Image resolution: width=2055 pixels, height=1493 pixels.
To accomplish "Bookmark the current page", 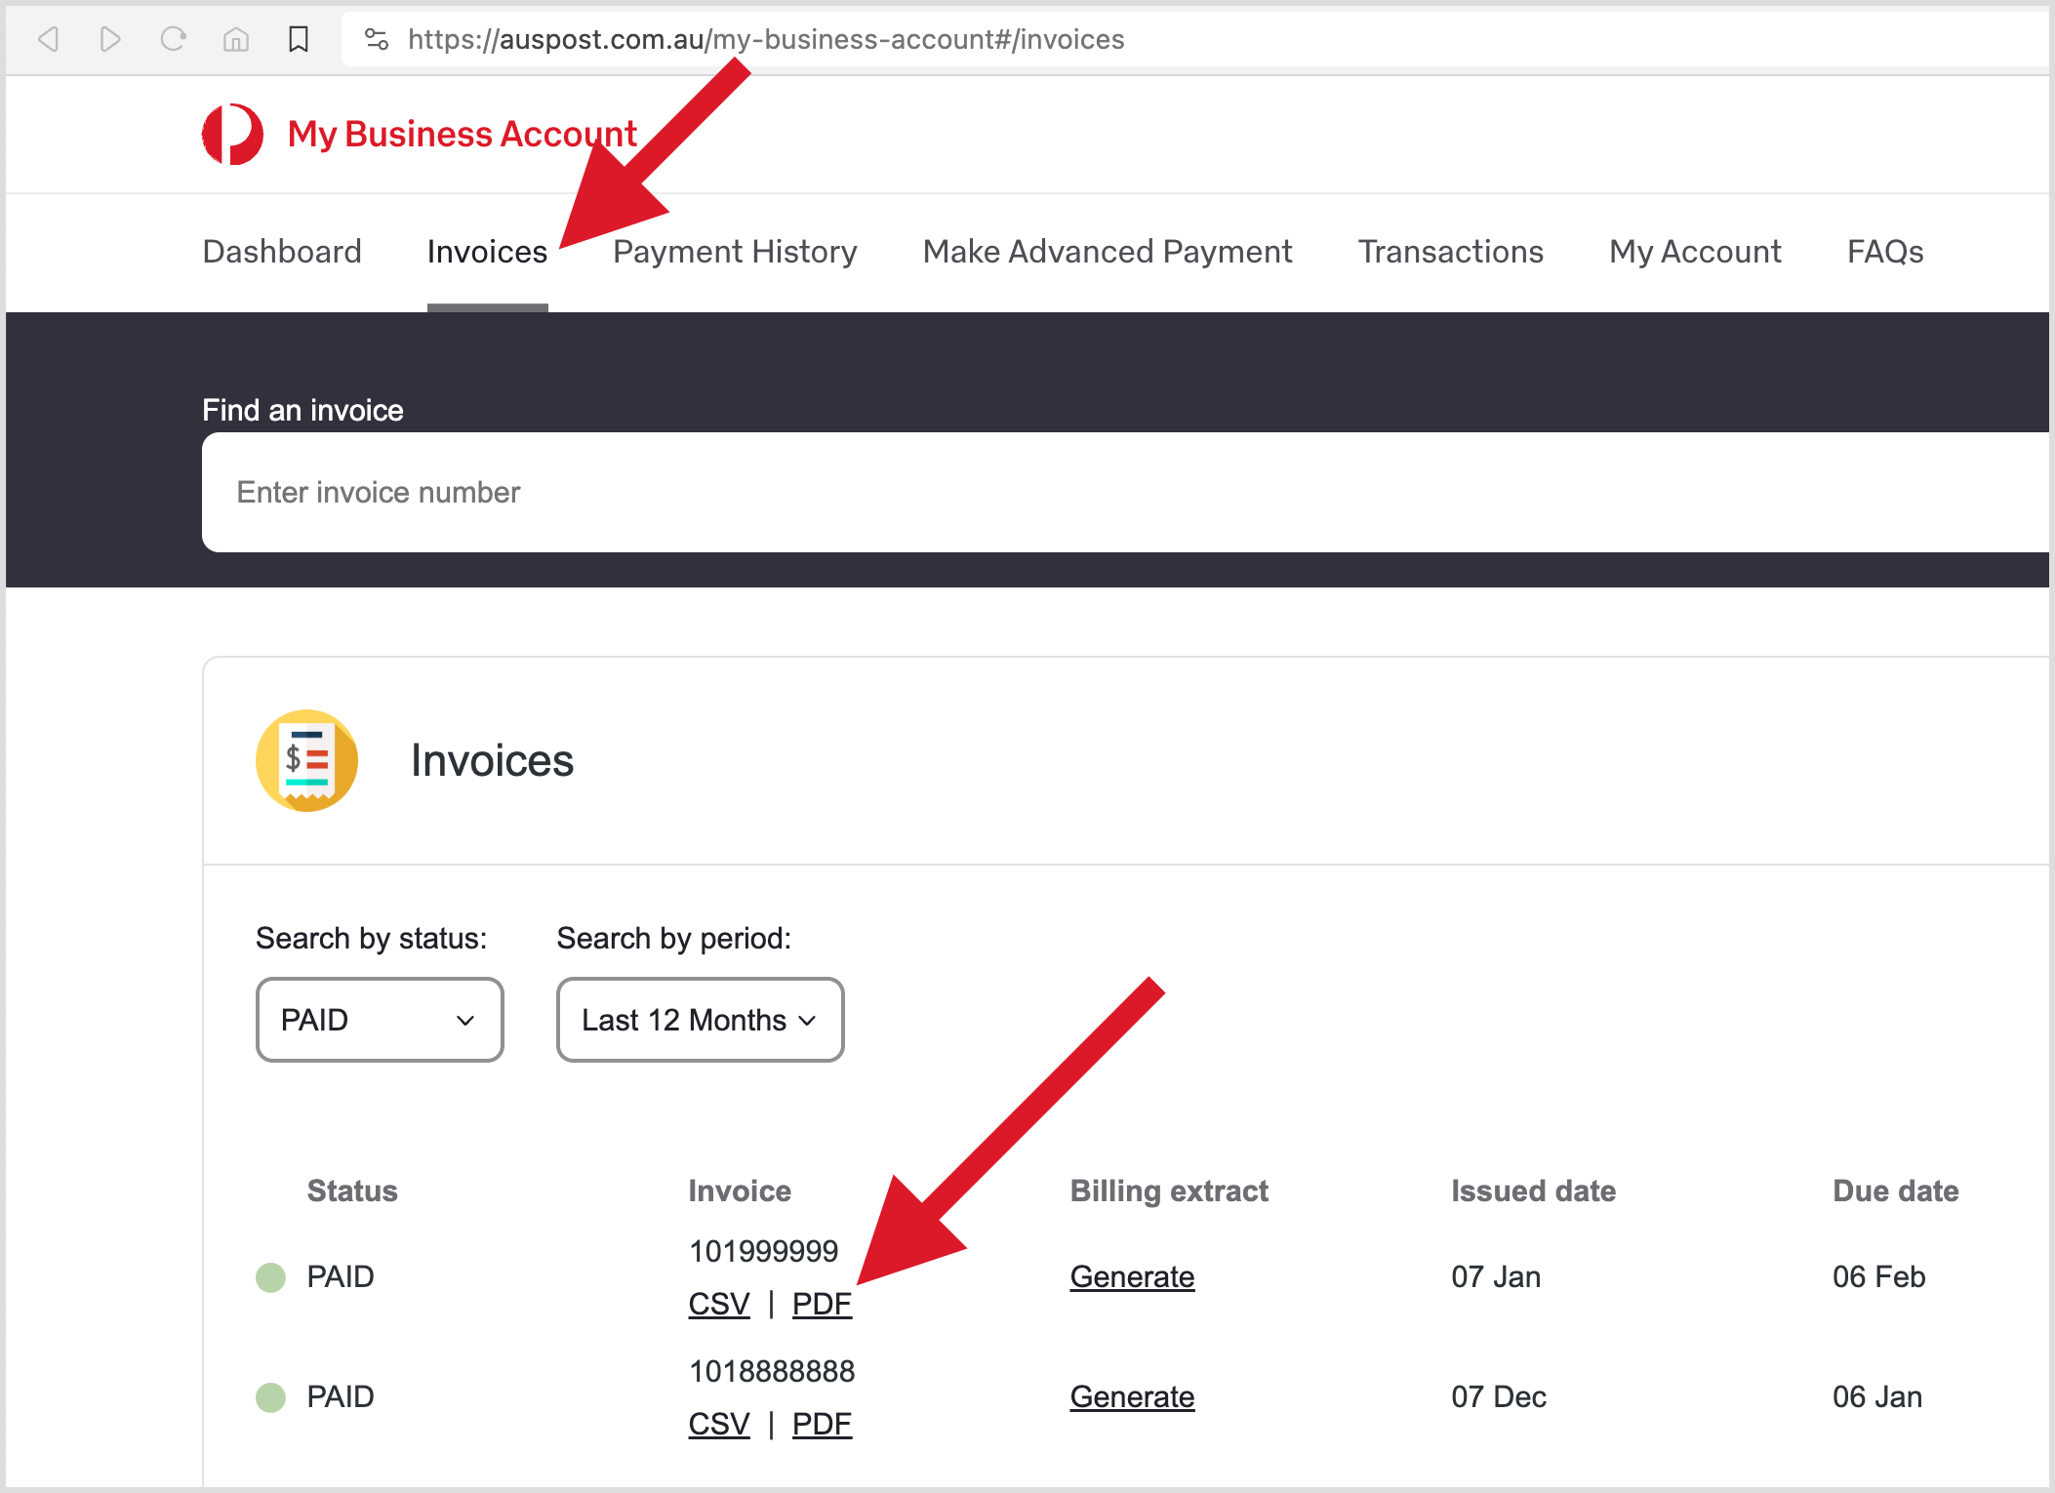I will [299, 39].
